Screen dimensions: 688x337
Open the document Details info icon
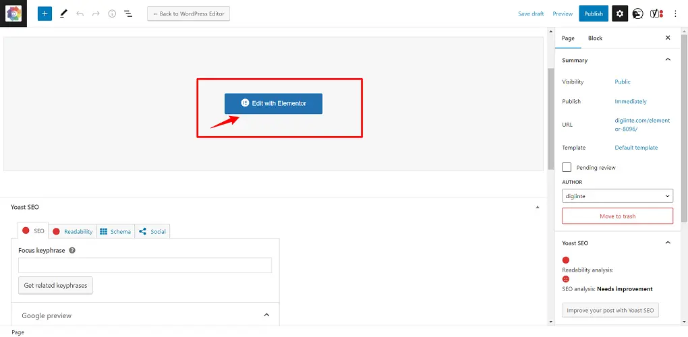113,13
